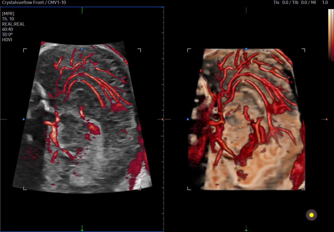Select the left MPR ultrasound image

point(82,117)
